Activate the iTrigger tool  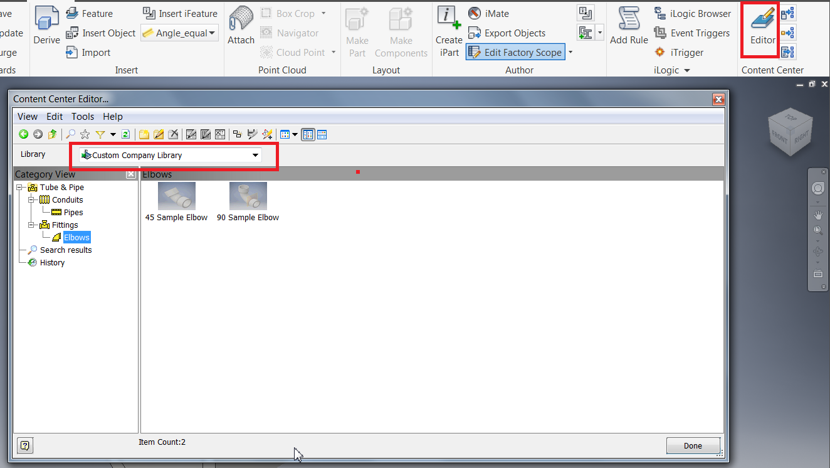point(682,52)
